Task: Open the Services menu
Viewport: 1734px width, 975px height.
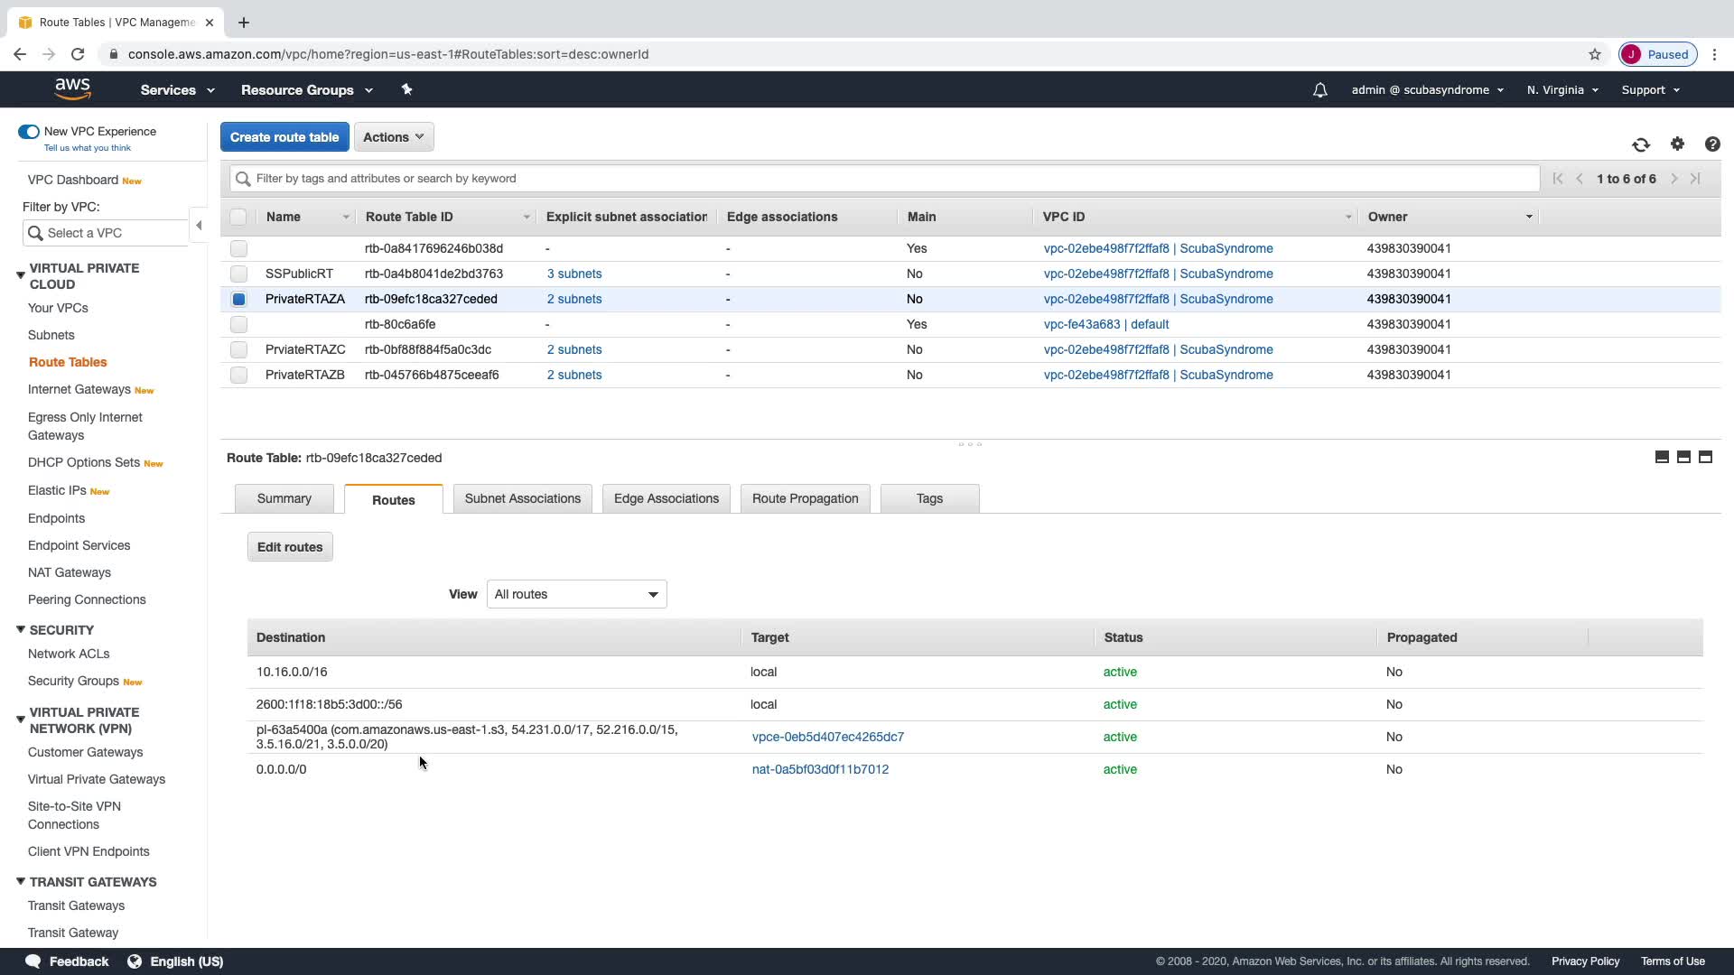Action: [x=177, y=90]
